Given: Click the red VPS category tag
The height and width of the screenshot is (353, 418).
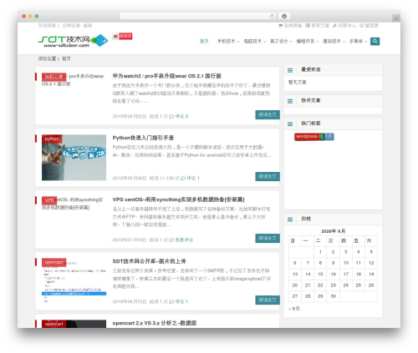Looking at the screenshot, I should [49, 200].
